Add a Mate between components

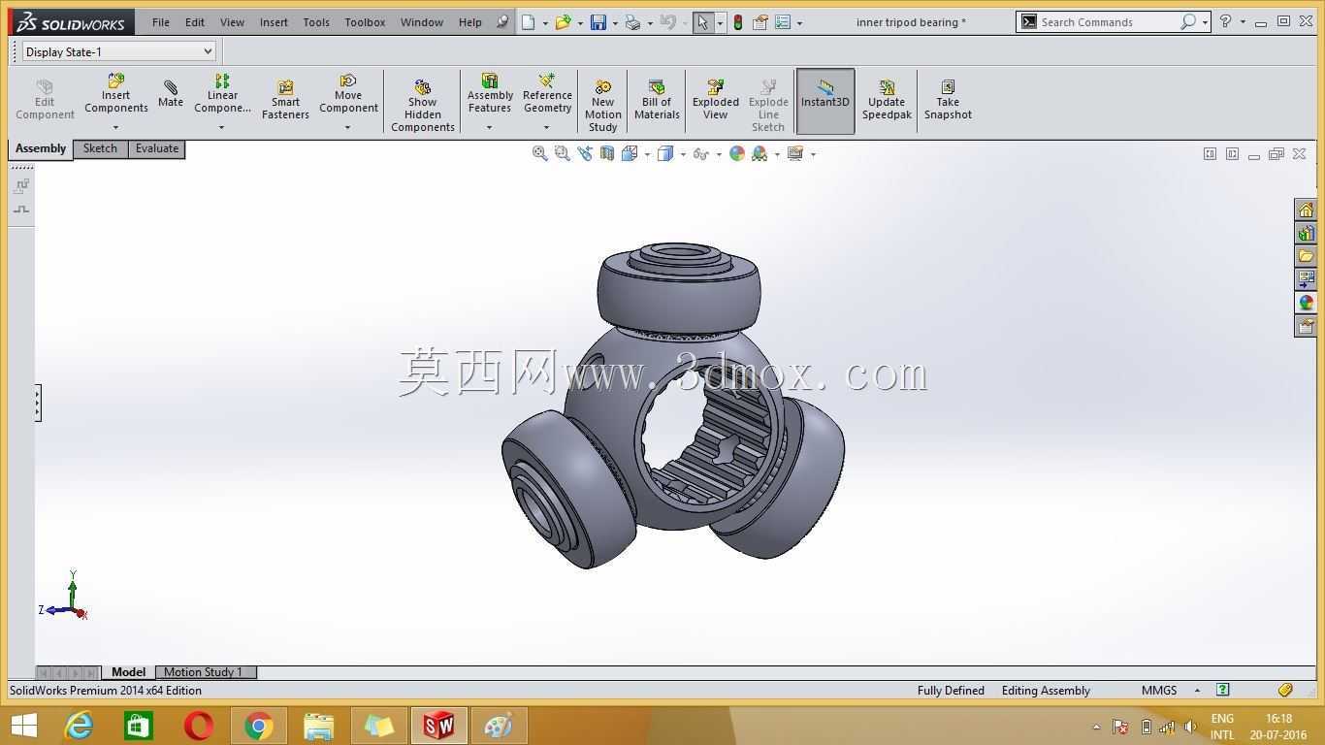pos(171,94)
